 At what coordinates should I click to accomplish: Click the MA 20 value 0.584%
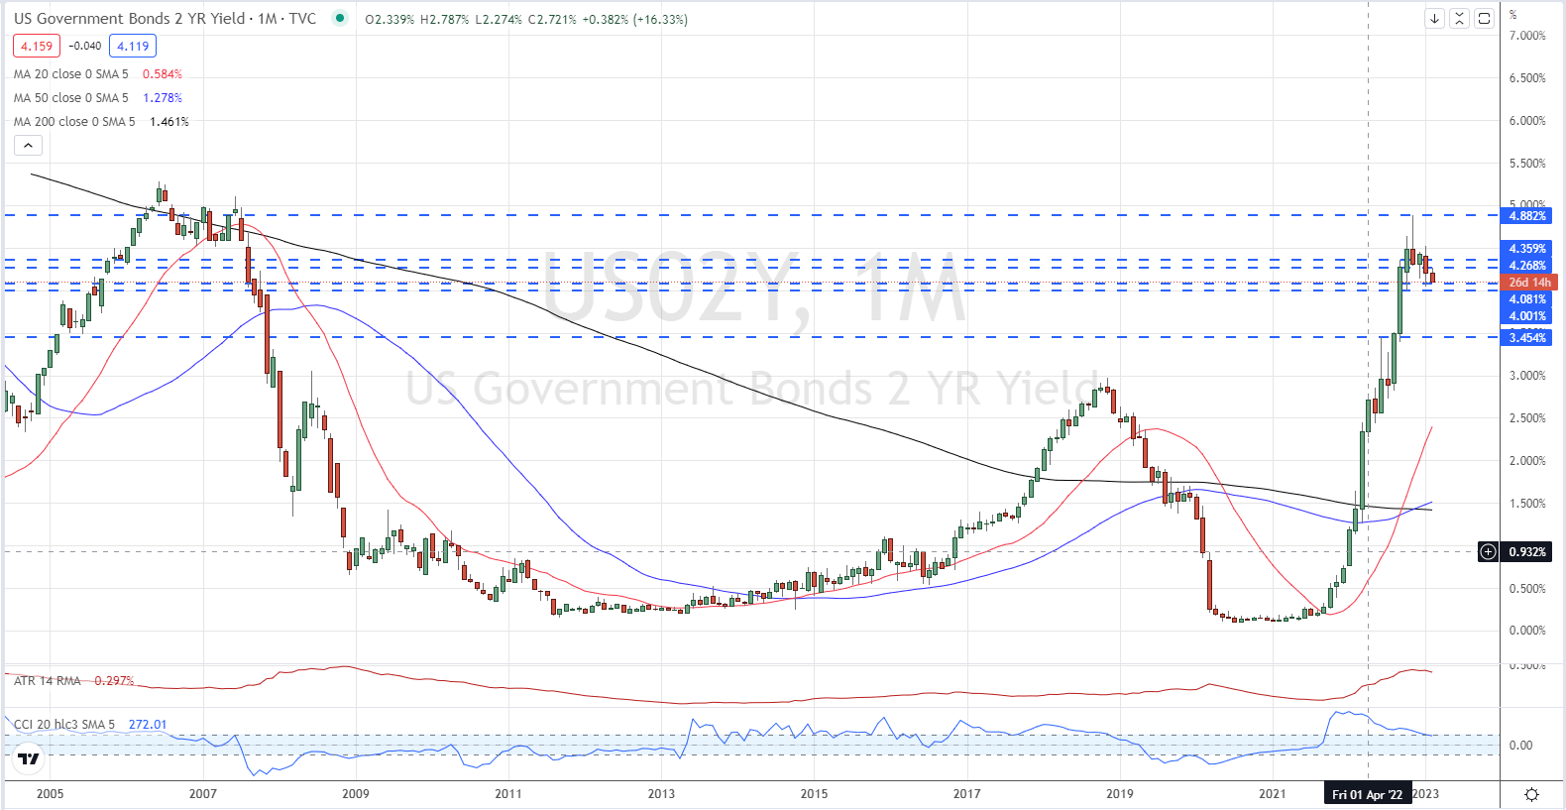[x=163, y=73]
